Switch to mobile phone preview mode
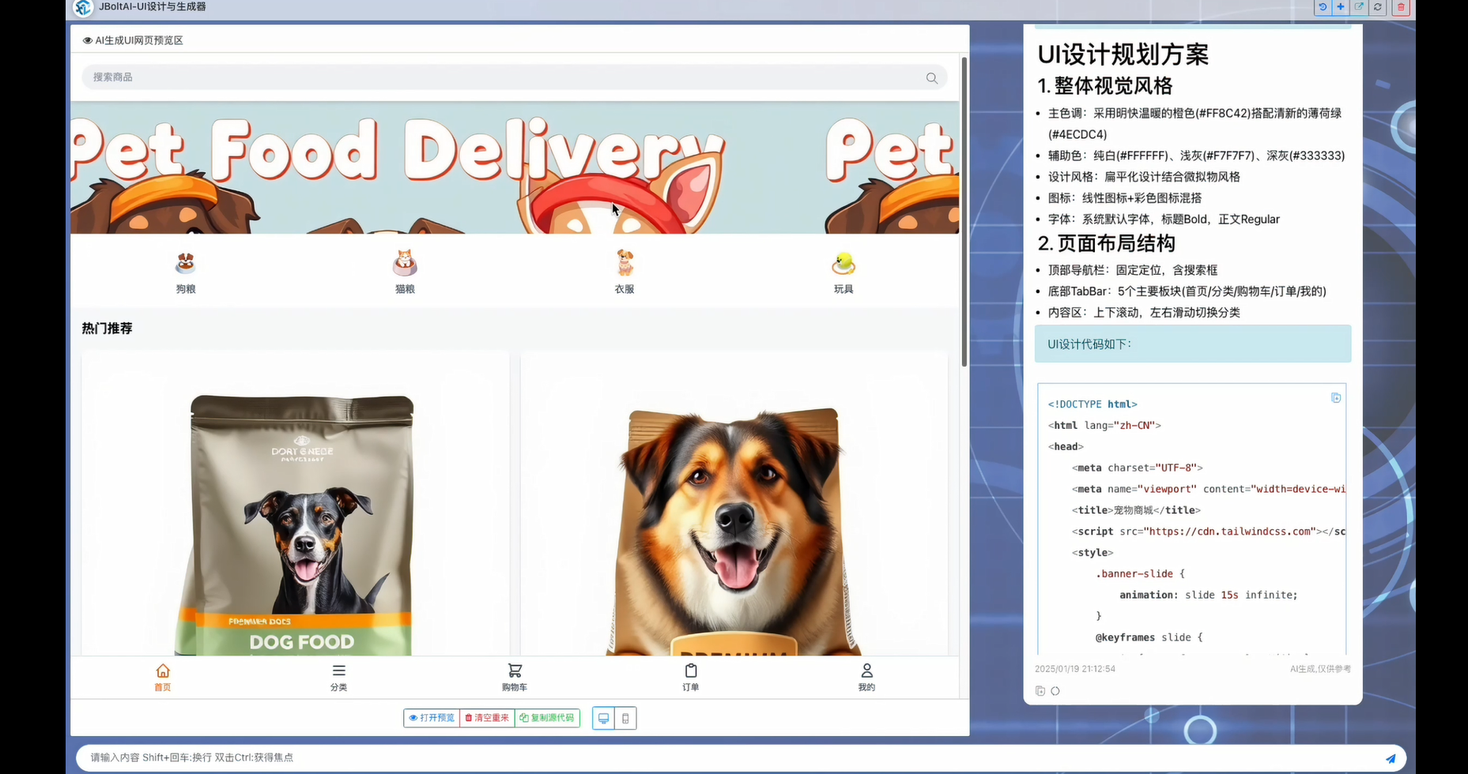Viewport: 1468px width, 774px height. [x=625, y=718]
